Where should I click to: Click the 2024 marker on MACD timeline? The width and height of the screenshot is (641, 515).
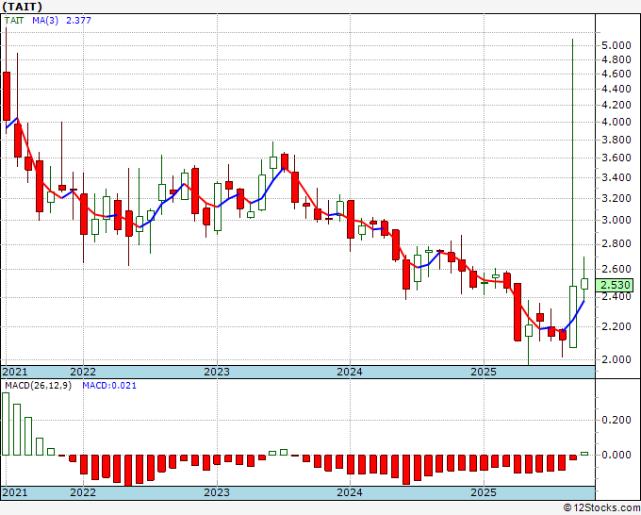pos(350,492)
